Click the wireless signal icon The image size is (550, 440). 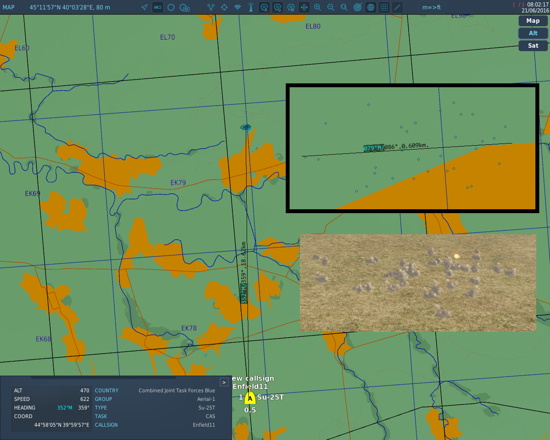coord(238,7)
